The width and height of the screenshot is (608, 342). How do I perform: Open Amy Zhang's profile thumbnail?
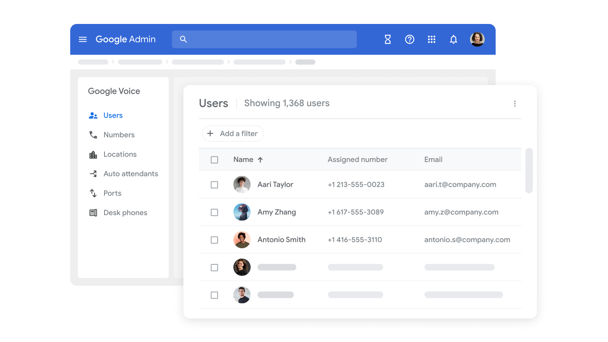[x=242, y=212]
